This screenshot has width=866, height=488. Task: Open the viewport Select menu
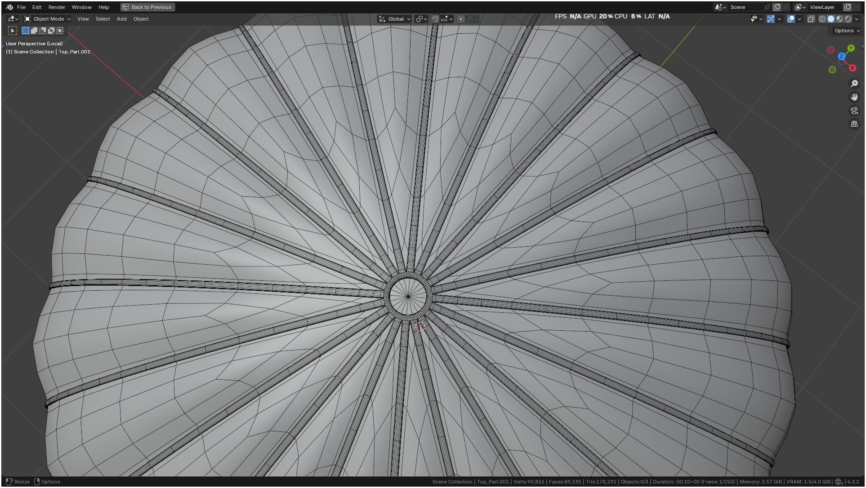click(x=103, y=19)
